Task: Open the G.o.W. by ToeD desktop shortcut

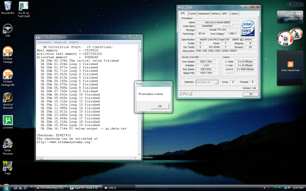Action: coord(23,9)
